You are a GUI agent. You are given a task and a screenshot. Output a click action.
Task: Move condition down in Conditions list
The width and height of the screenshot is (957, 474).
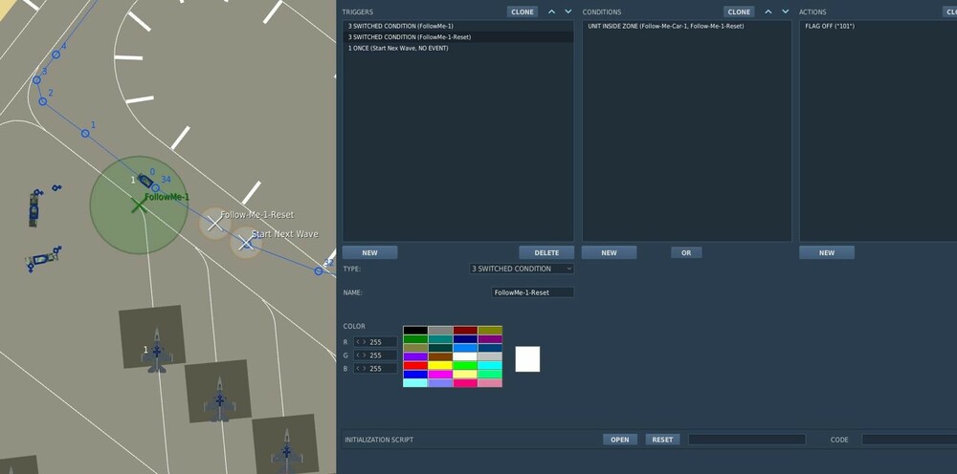point(785,11)
